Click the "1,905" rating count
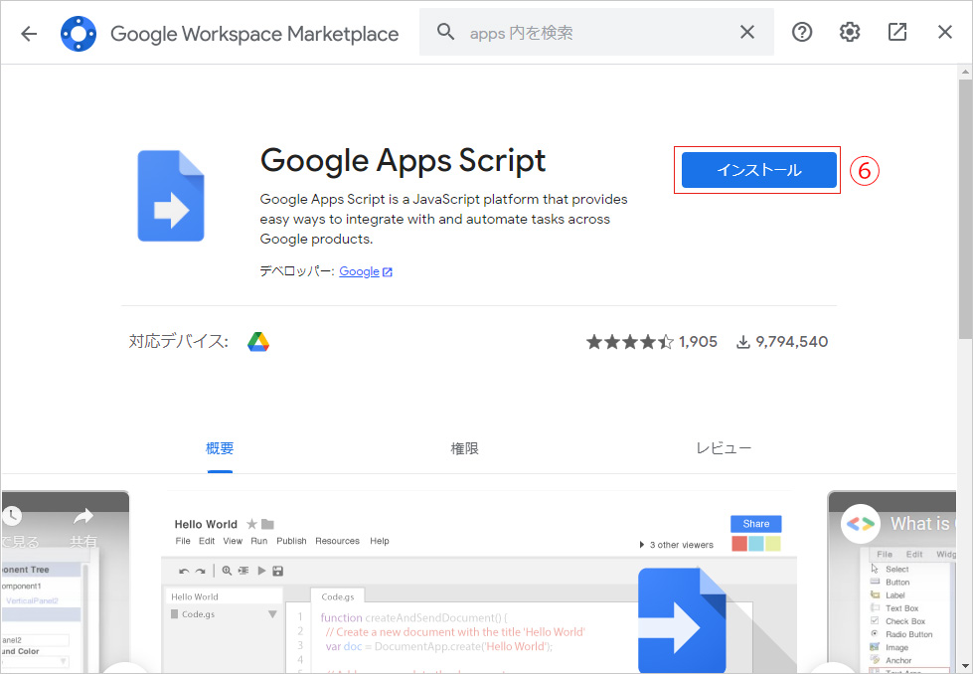Image resolution: width=973 pixels, height=674 pixels. [698, 342]
